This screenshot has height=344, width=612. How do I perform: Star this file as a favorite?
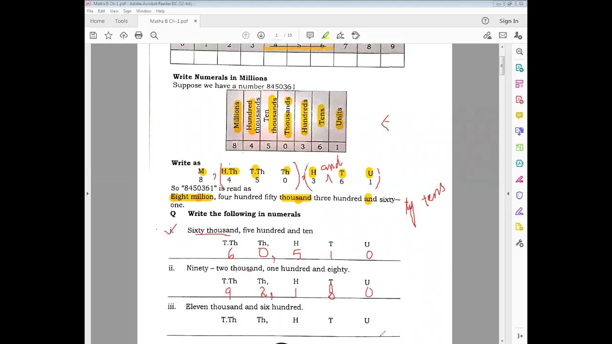pyautogui.click(x=109, y=35)
